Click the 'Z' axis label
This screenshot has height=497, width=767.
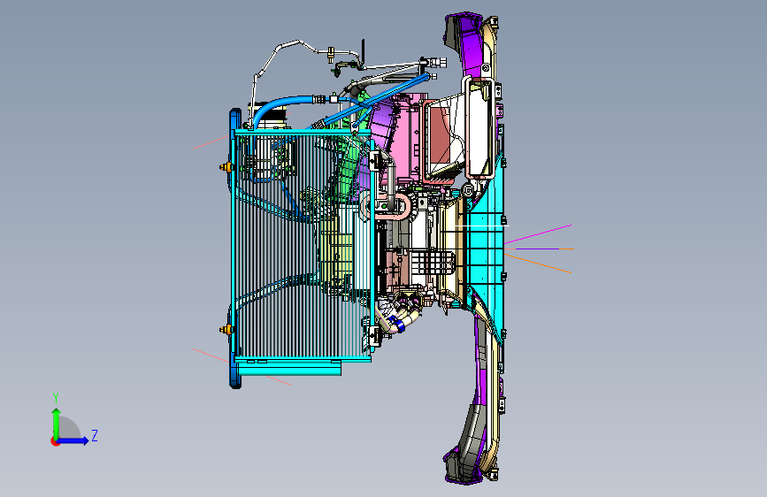[95, 435]
